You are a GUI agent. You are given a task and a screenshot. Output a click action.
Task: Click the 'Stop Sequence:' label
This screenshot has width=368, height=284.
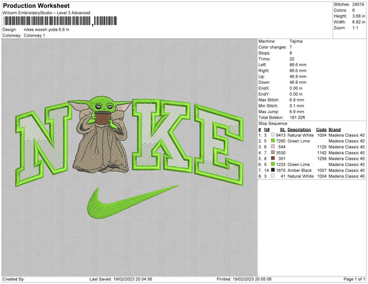(x=273, y=124)
